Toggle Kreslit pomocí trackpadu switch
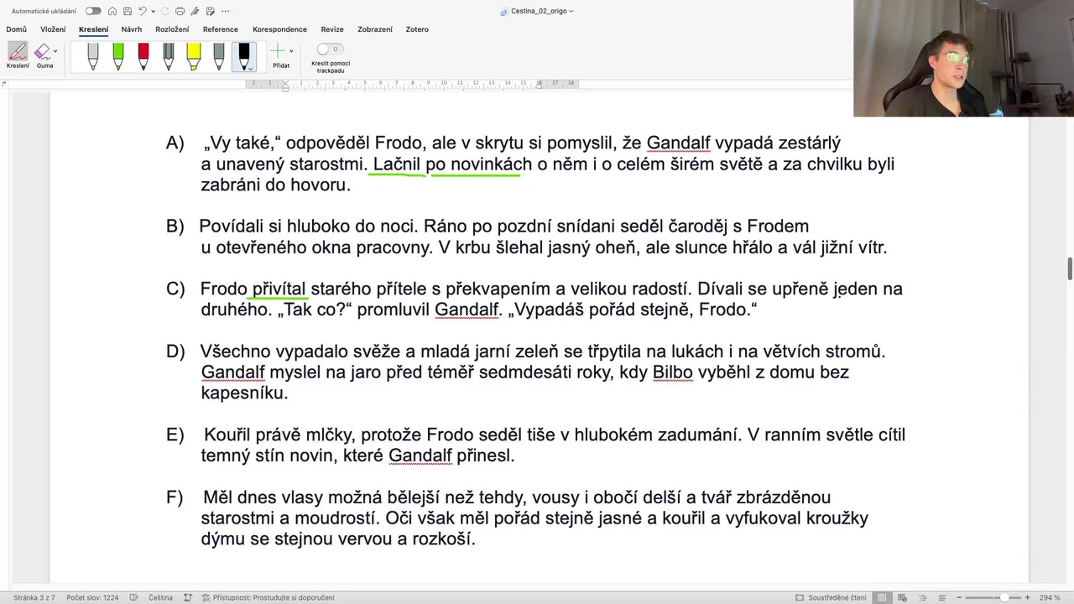This screenshot has height=604, width=1074. tap(330, 49)
